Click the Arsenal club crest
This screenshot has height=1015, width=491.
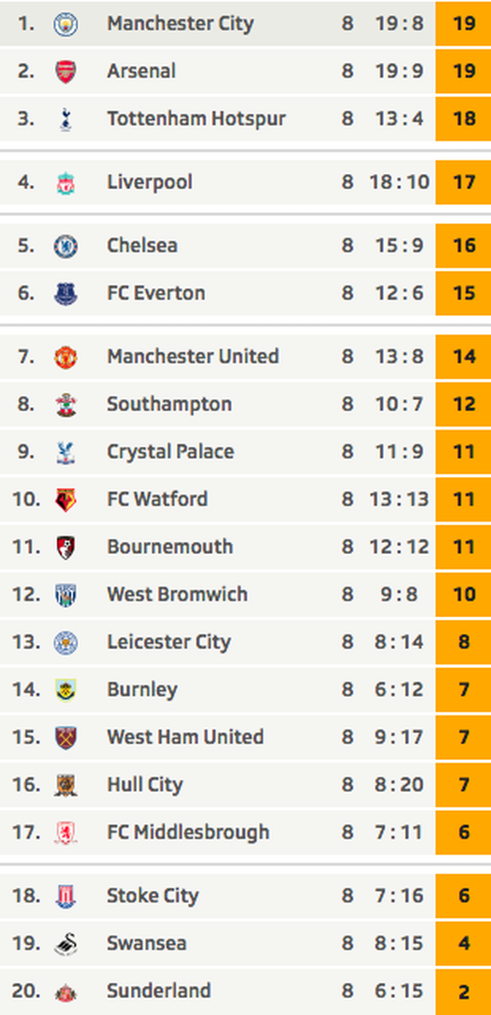[66, 71]
